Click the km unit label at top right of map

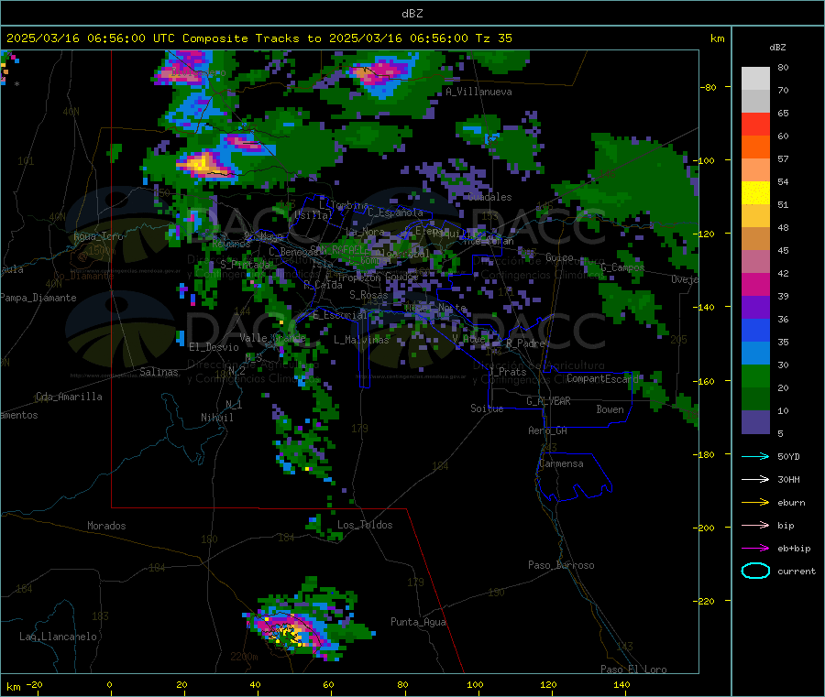[717, 38]
